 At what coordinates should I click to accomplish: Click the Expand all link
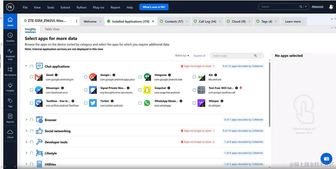coord(199,56)
